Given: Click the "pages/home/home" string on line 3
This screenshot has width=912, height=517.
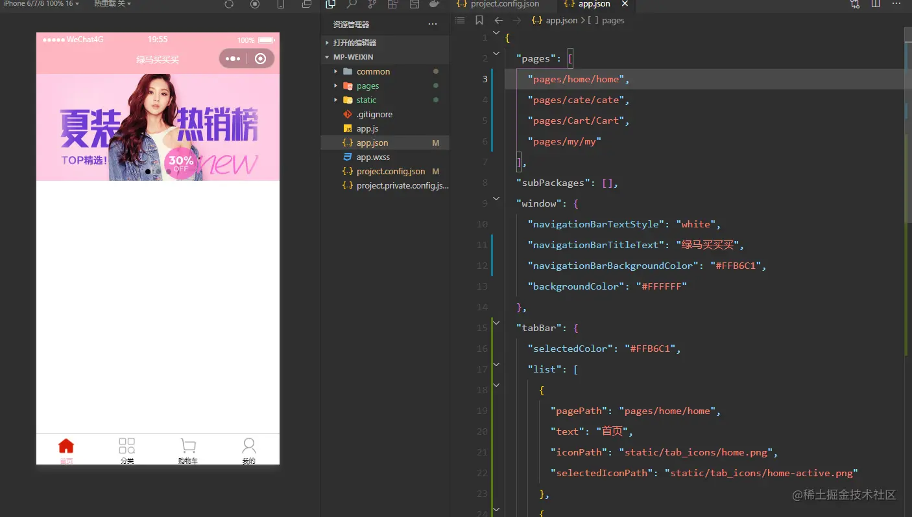Looking at the screenshot, I should coord(576,79).
